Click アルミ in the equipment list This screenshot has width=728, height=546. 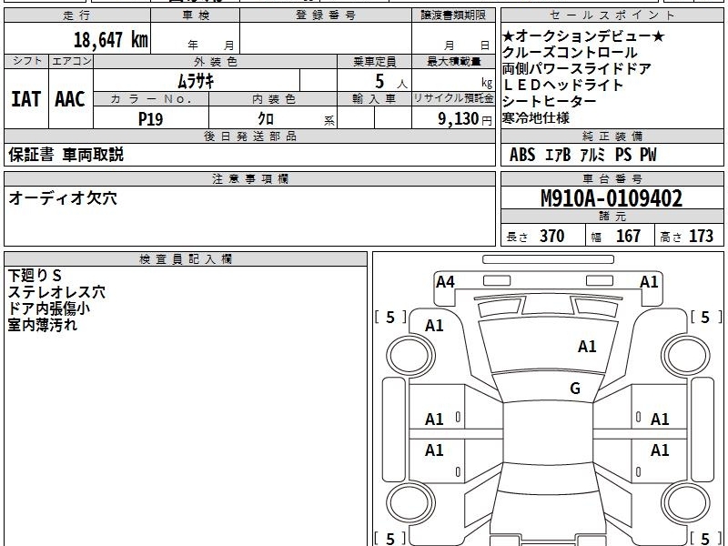[593, 155]
